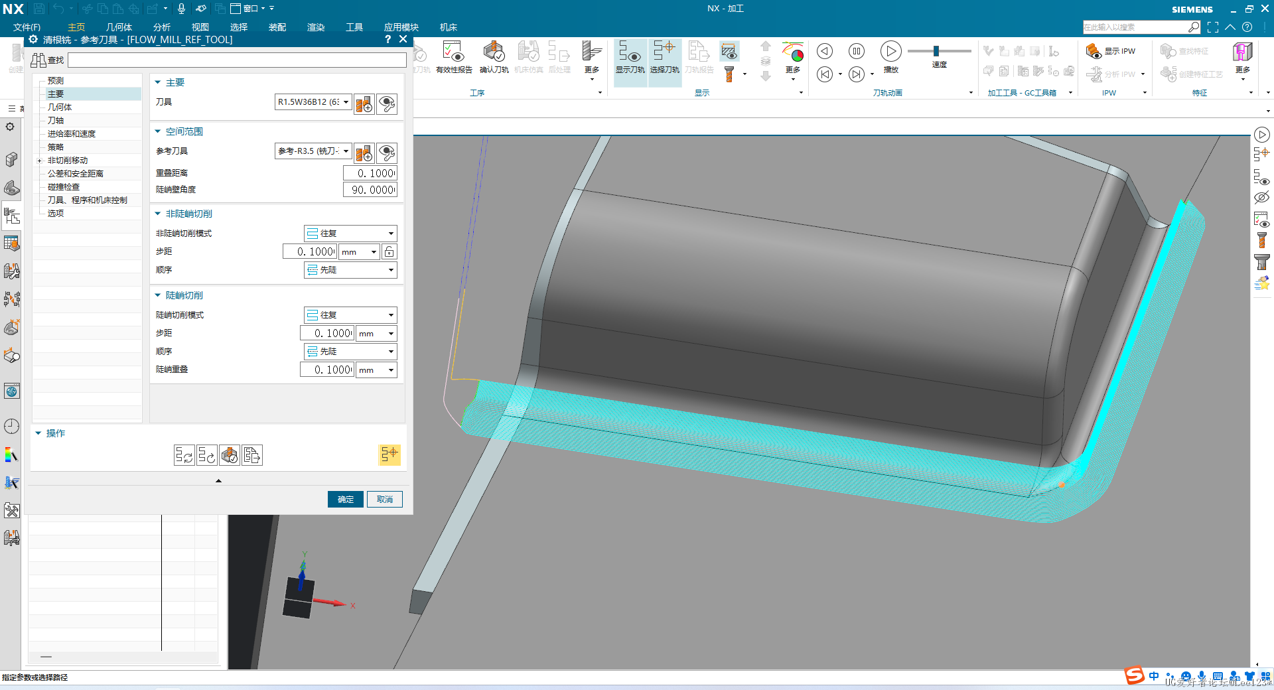Toggle 显示 IPW in the IPW group

coord(1111,51)
